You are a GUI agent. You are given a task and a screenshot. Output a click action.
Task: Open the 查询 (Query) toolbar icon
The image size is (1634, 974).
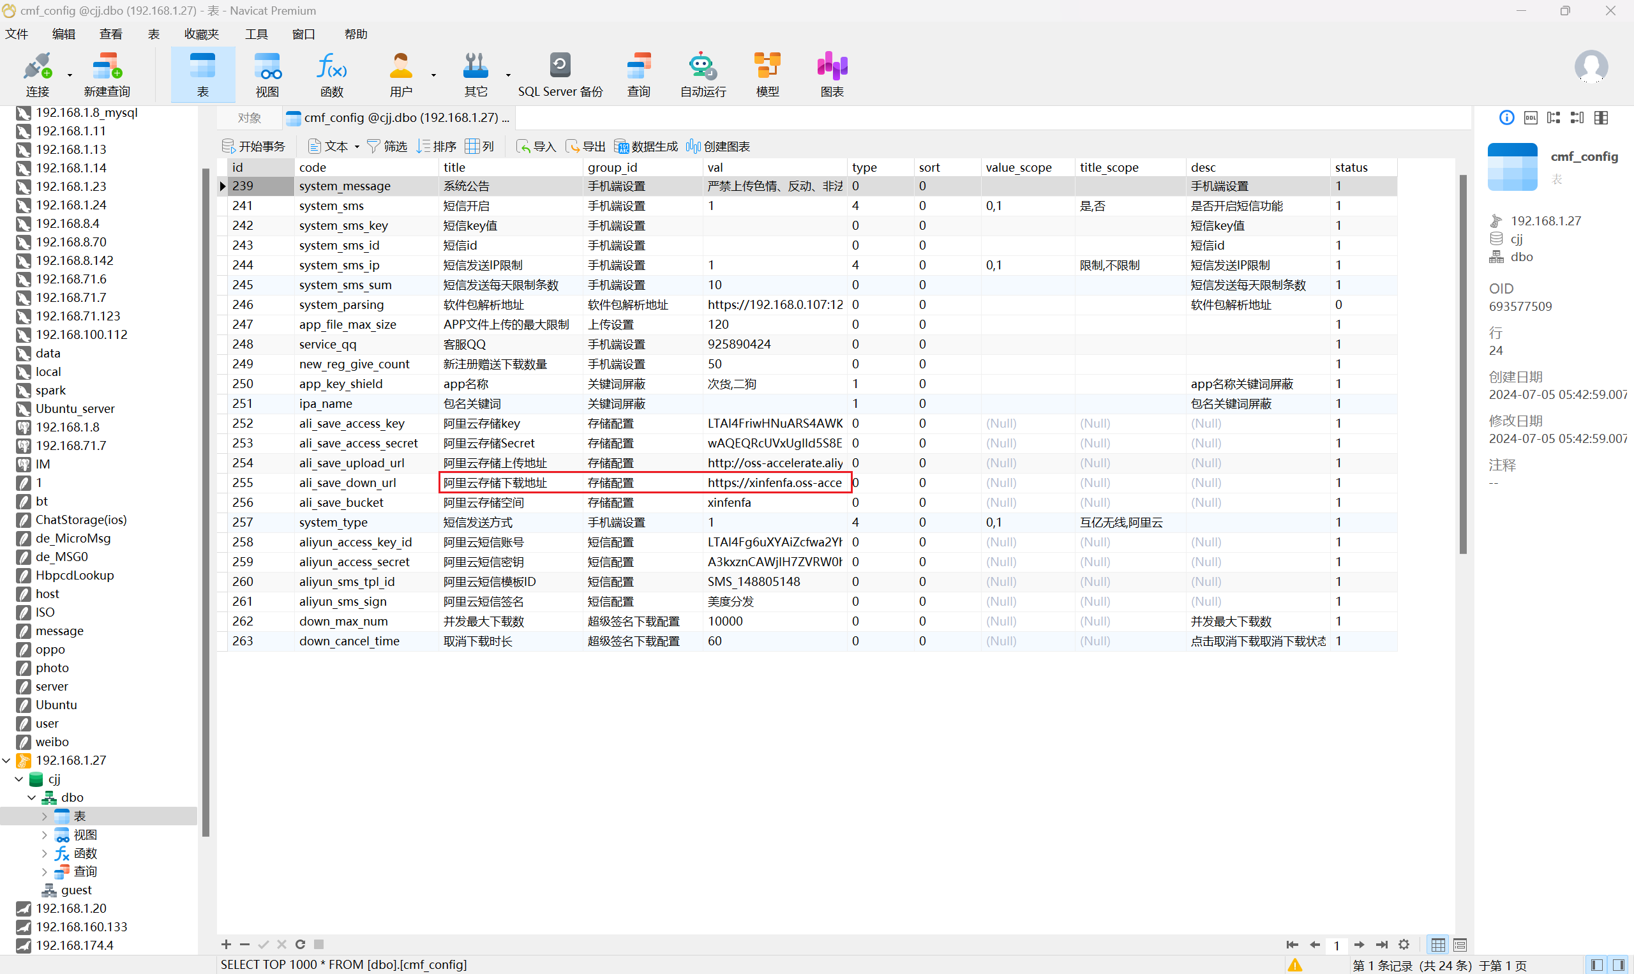(638, 75)
